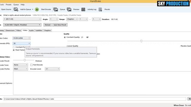Click the Save New Preset button
The height and width of the screenshot is (107, 191).
coord(60,25)
